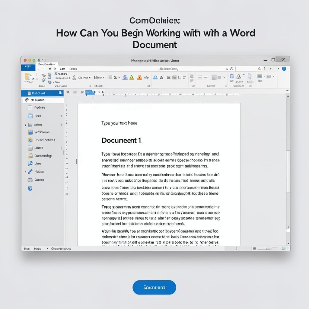Click the 'Docuneent 1' heading in the page
The height and width of the screenshot is (309, 309).
pyautogui.click(x=121, y=140)
